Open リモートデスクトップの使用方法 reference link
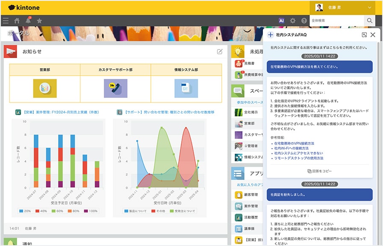Screen dimensions: 383x246 pyautogui.click(x=298, y=158)
